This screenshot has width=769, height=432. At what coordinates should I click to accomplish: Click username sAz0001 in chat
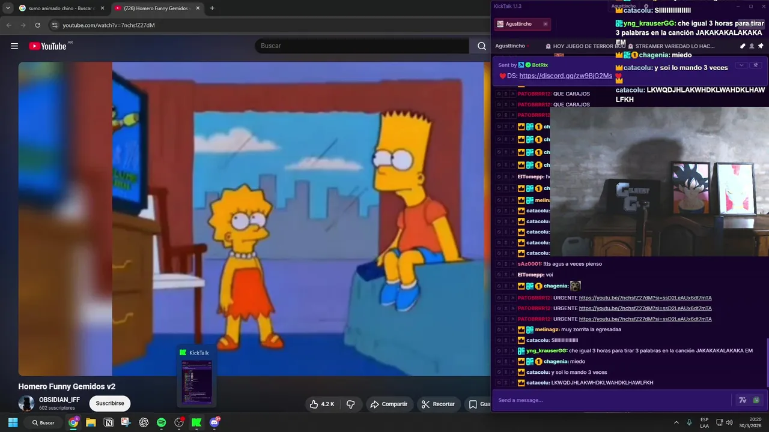coord(529,264)
